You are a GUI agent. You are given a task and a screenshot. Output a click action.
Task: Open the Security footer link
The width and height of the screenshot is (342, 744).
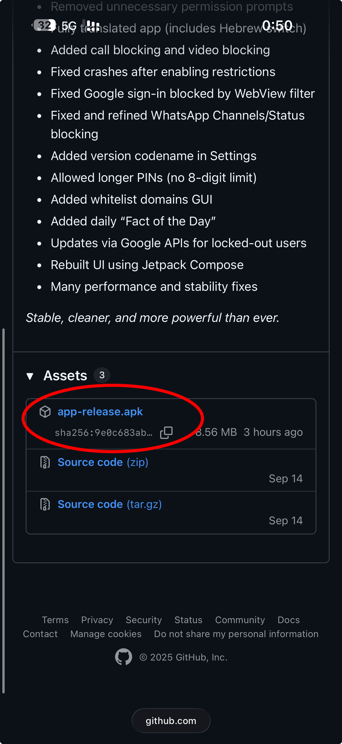pyautogui.click(x=144, y=620)
